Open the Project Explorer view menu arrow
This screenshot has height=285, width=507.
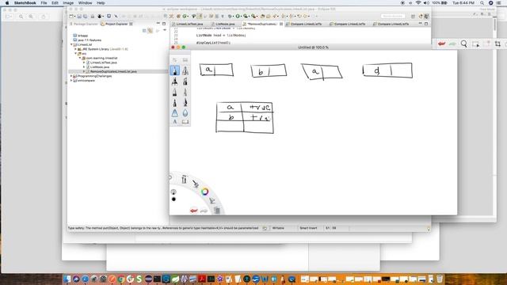coord(165,30)
